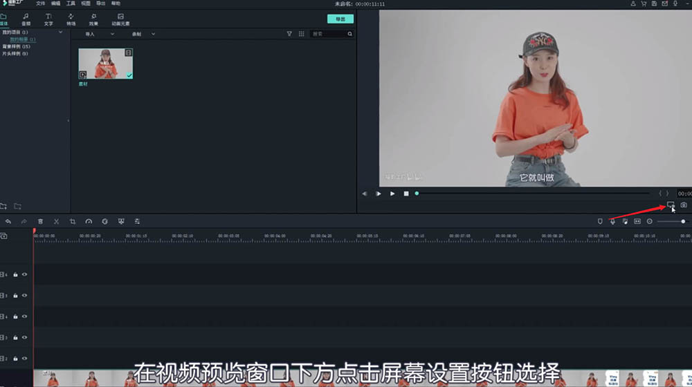Open preview display settings monitor icon
The width and height of the screenshot is (692, 387).
coord(670,205)
